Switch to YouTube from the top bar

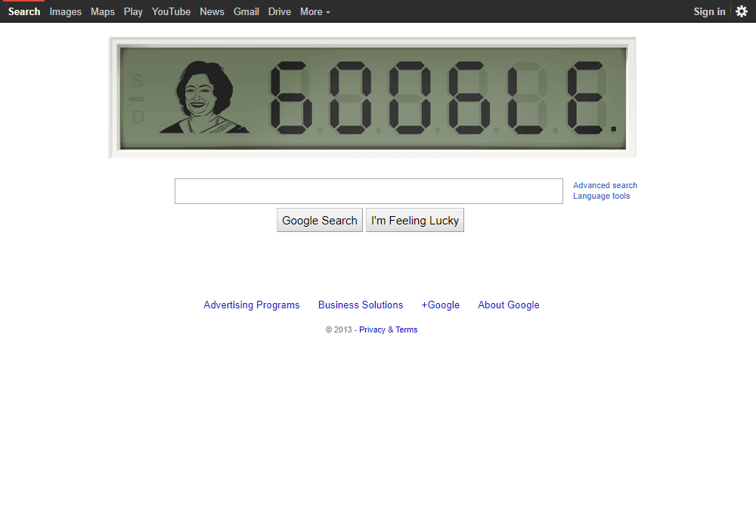171,11
